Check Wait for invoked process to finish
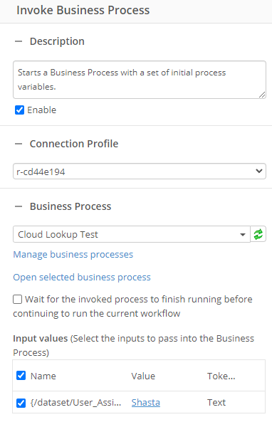Viewport: 272px width, 422px height. click(x=18, y=300)
